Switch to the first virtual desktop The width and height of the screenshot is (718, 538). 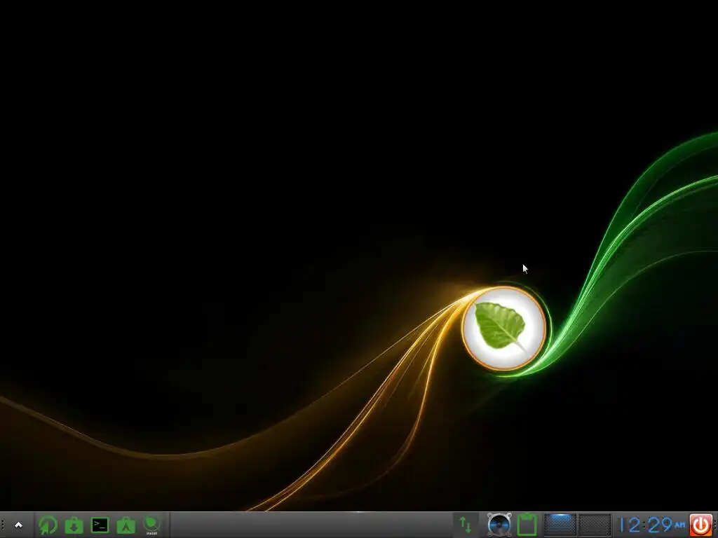tap(560, 525)
